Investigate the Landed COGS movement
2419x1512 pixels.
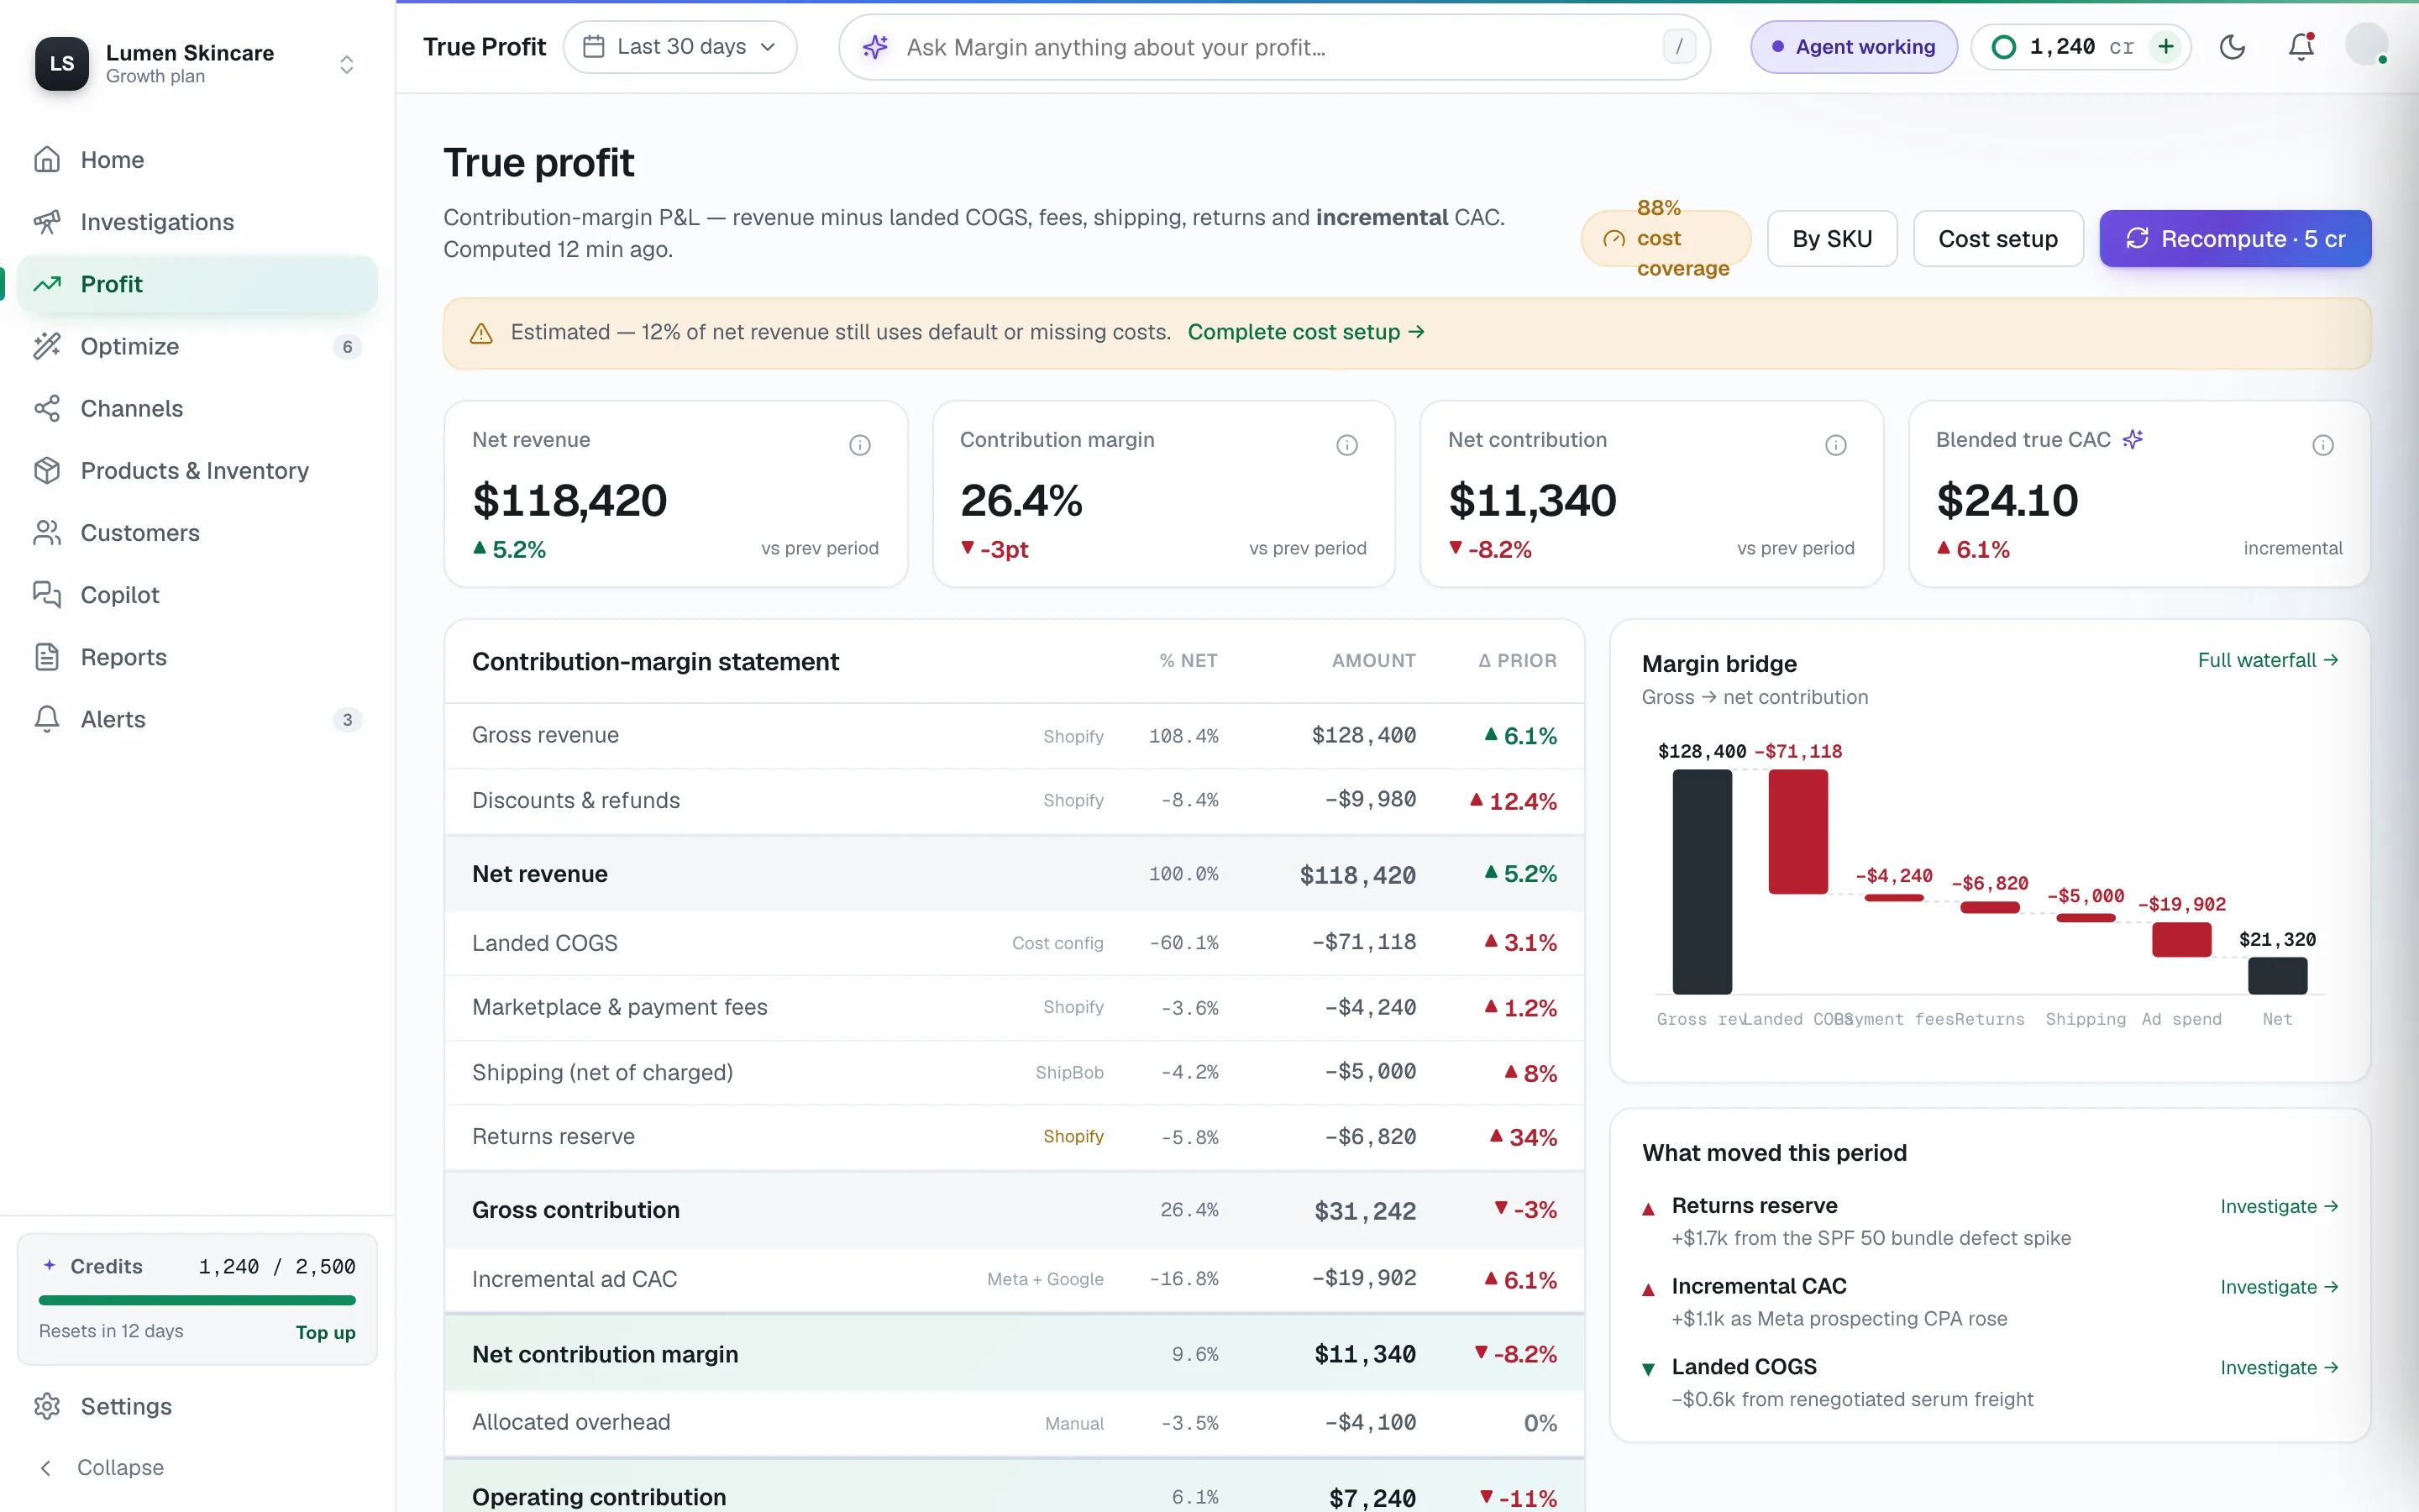[x=2279, y=1368]
